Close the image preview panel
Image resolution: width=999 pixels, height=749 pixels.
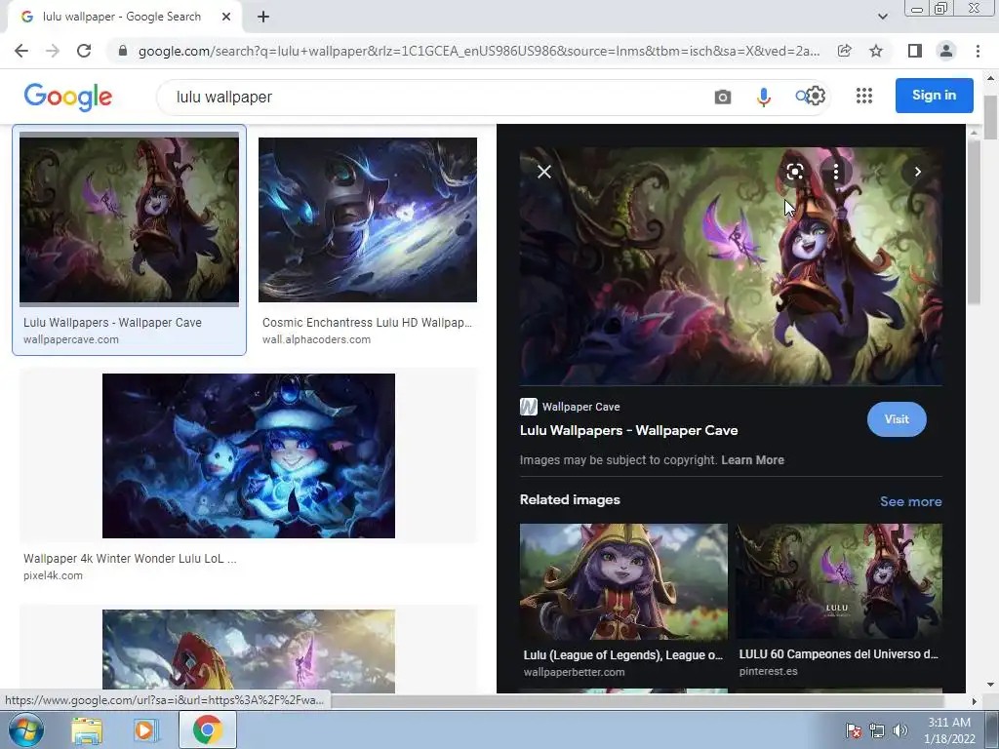544,172
